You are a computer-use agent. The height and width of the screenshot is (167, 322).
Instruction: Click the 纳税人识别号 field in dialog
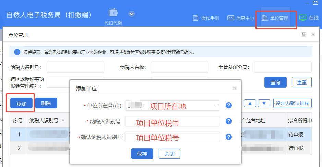tap(172, 121)
